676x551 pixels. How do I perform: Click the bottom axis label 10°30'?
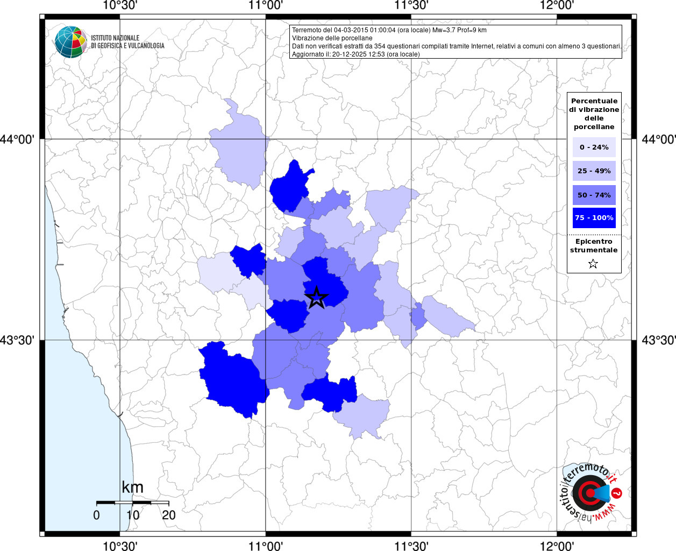pyautogui.click(x=119, y=546)
